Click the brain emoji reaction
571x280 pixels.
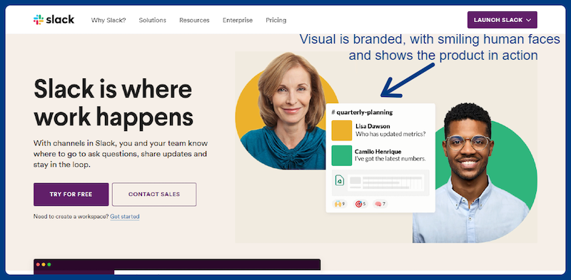(x=380, y=204)
